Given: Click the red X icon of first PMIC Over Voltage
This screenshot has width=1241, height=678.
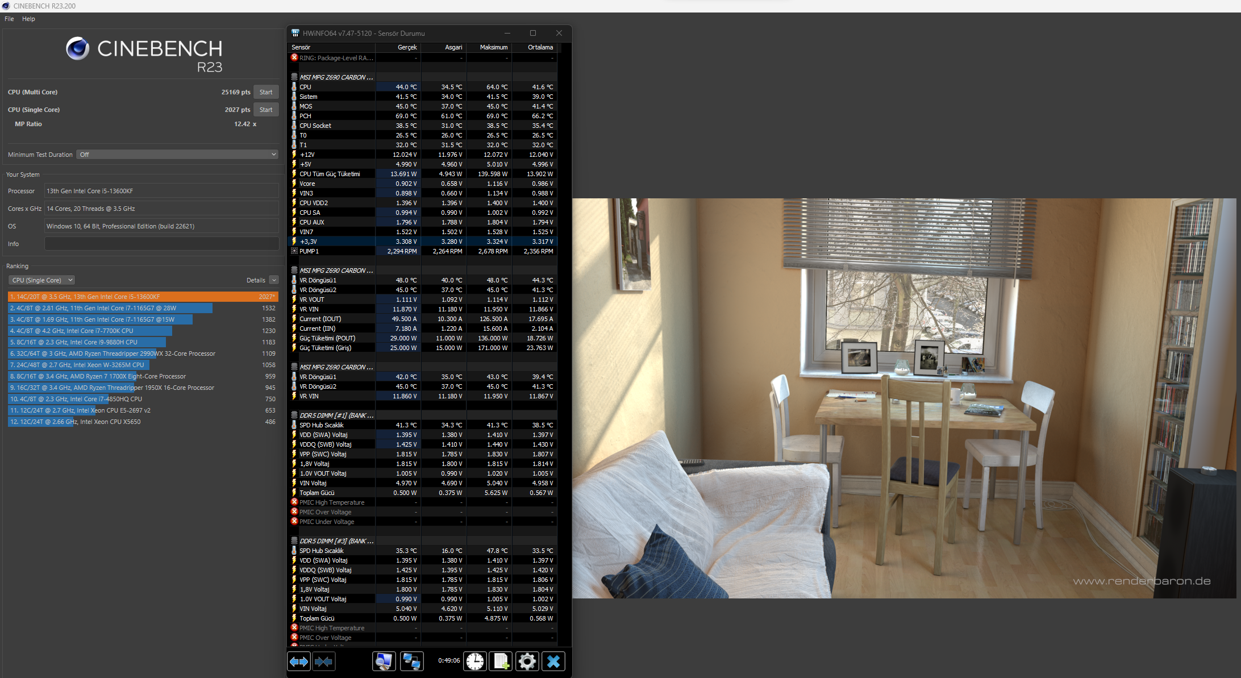Looking at the screenshot, I should pyautogui.click(x=294, y=511).
